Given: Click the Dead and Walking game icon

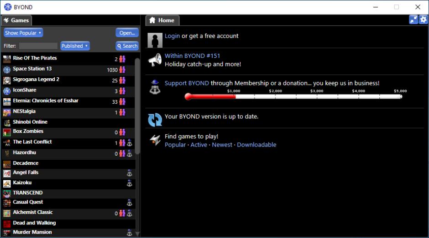Looking at the screenshot, I should point(7,224).
